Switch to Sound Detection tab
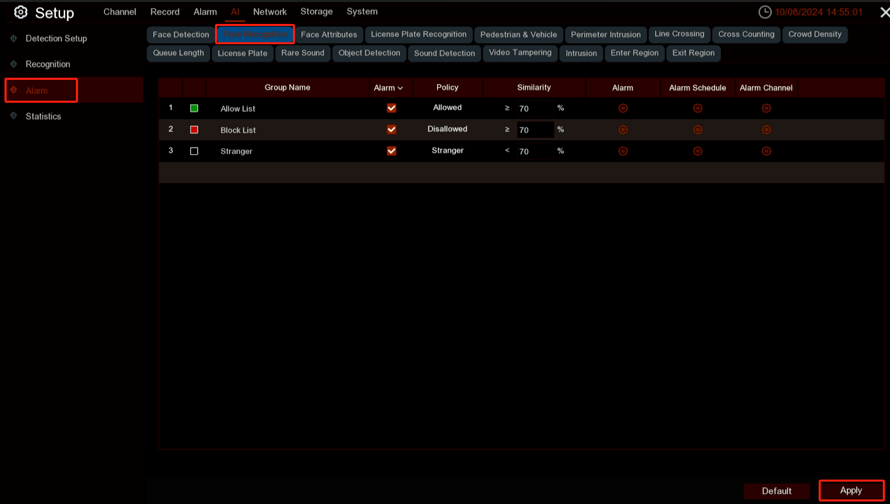Image resolution: width=890 pixels, height=504 pixels. click(x=444, y=53)
